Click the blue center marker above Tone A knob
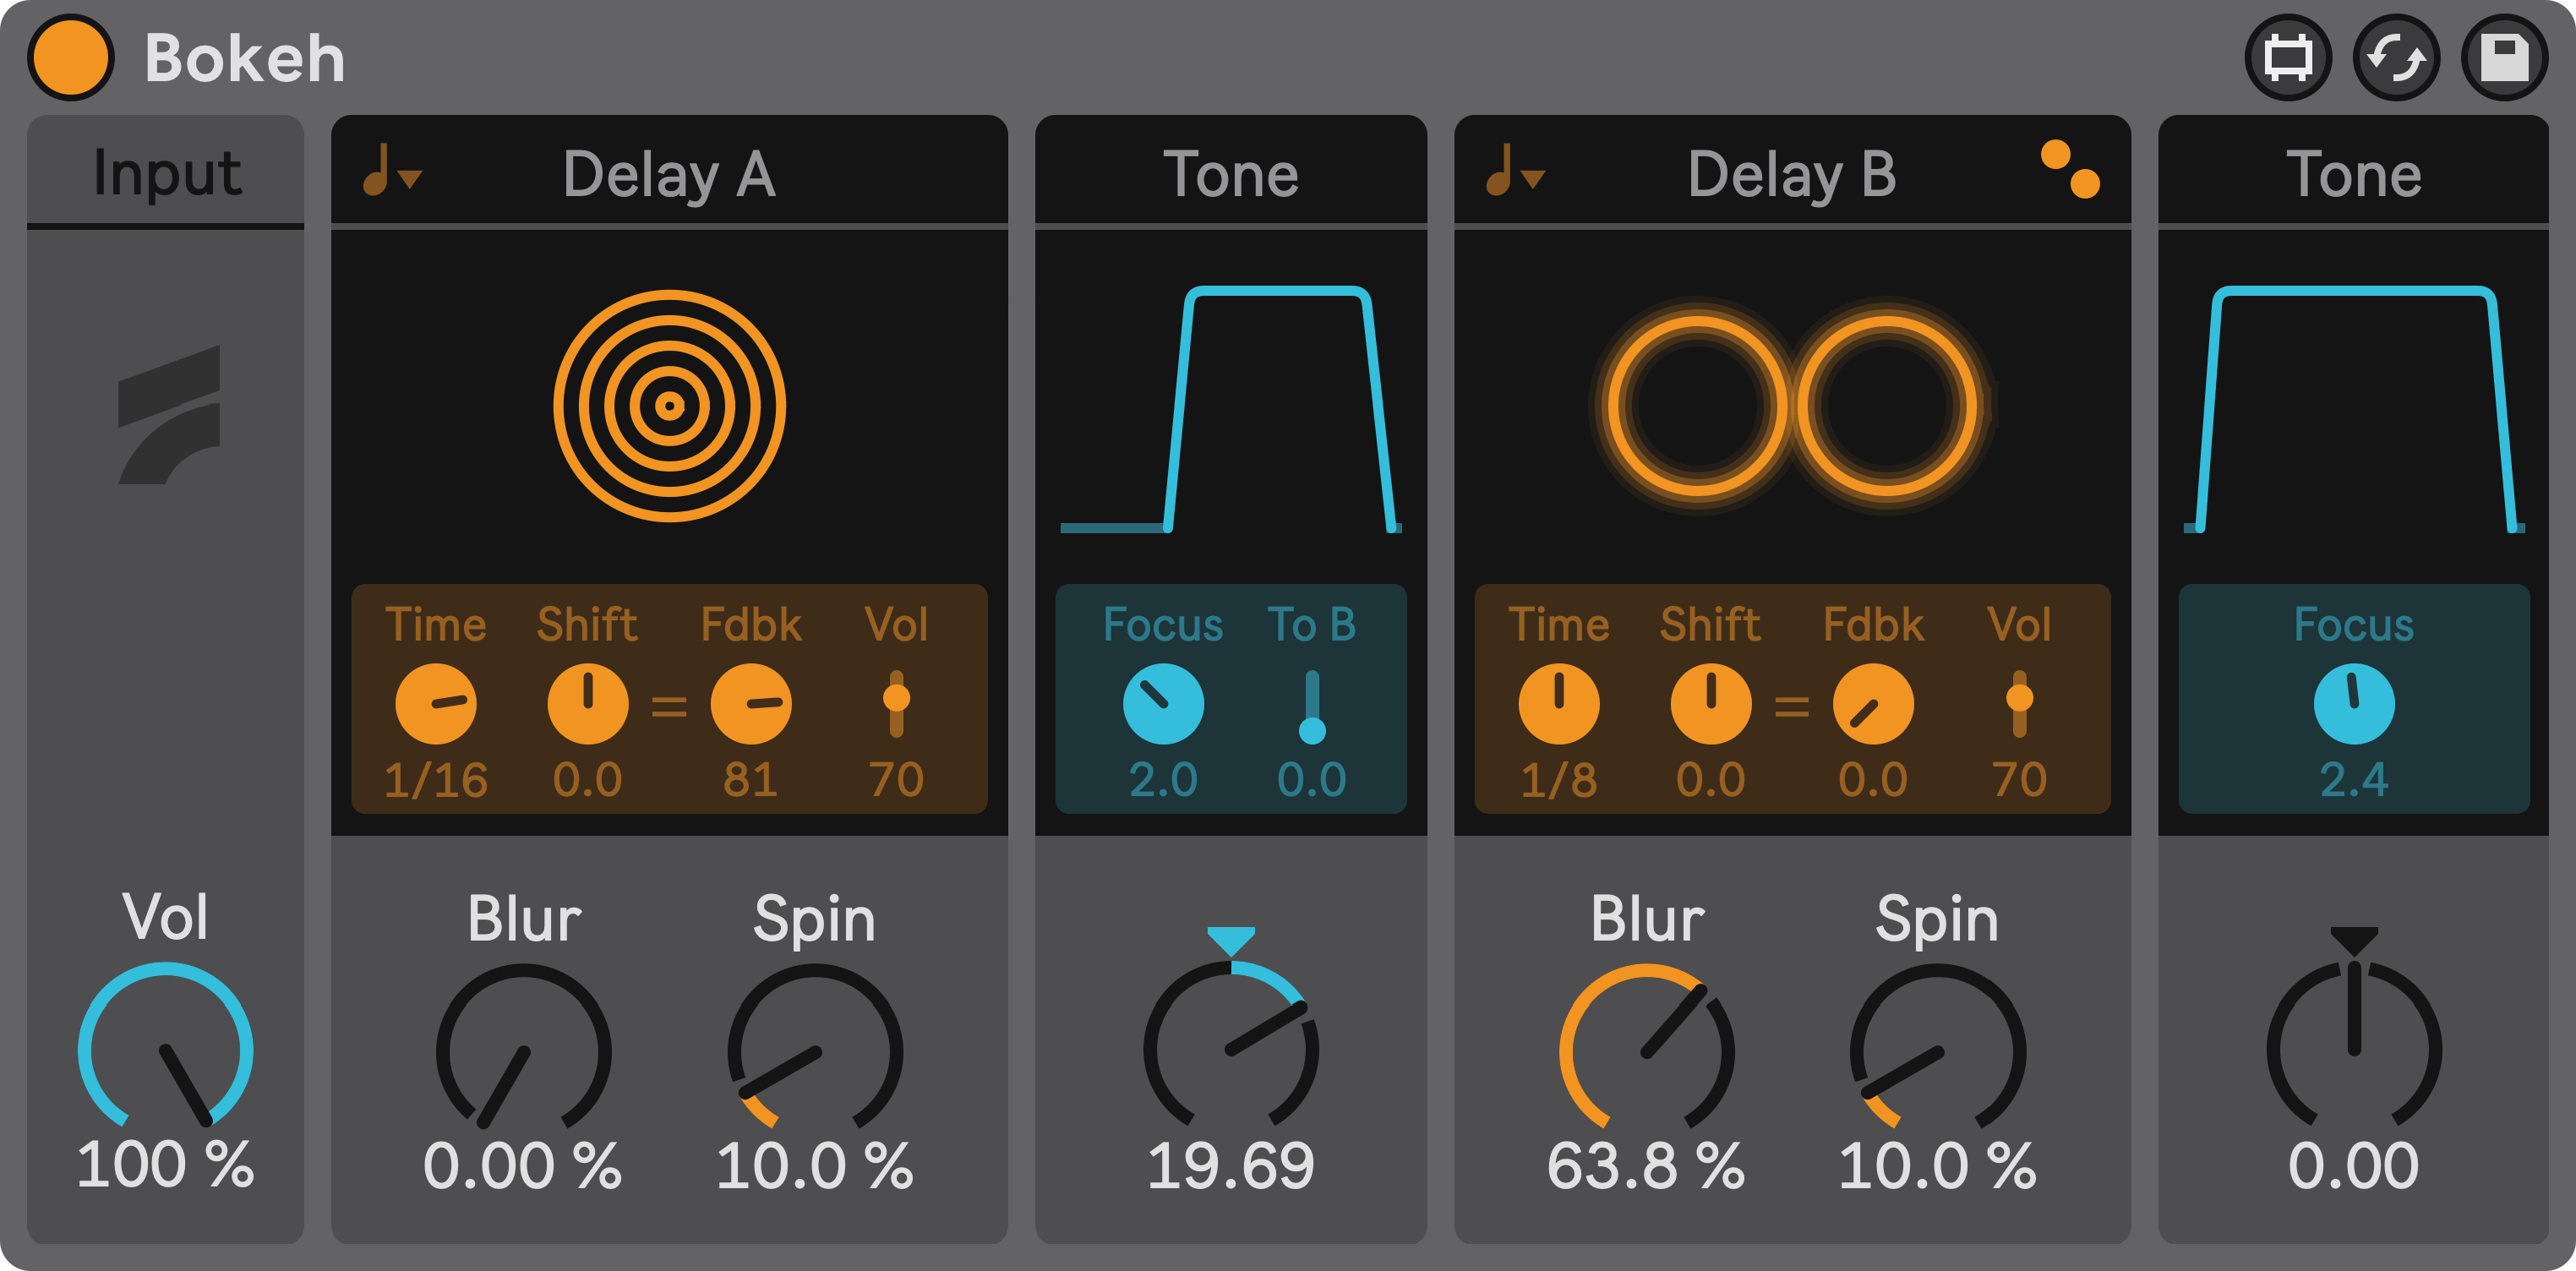Screen dimensions: 2576x1271 1231,941
